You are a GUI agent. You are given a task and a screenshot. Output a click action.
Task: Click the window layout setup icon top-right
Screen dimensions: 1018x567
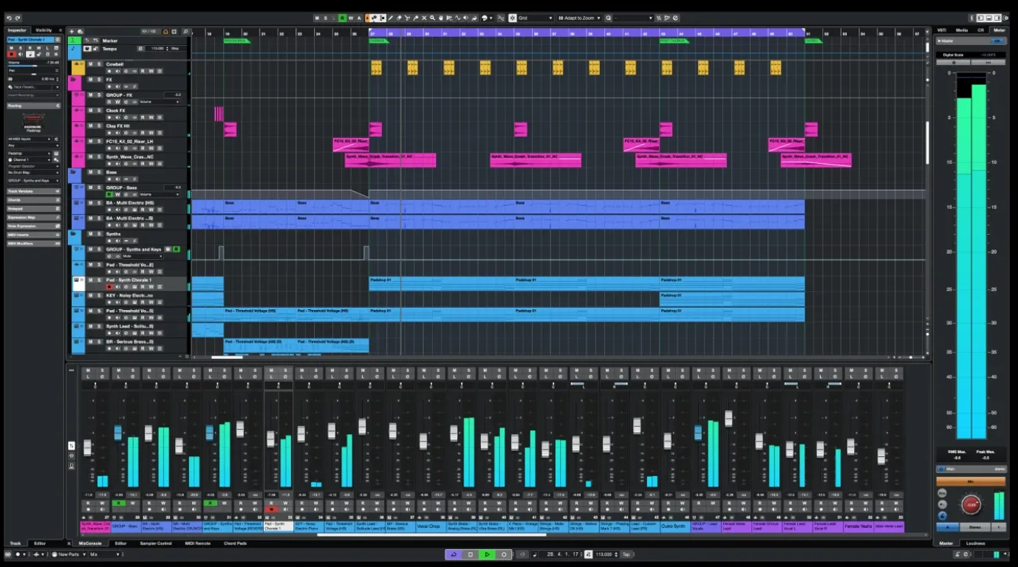point(1006,18)
